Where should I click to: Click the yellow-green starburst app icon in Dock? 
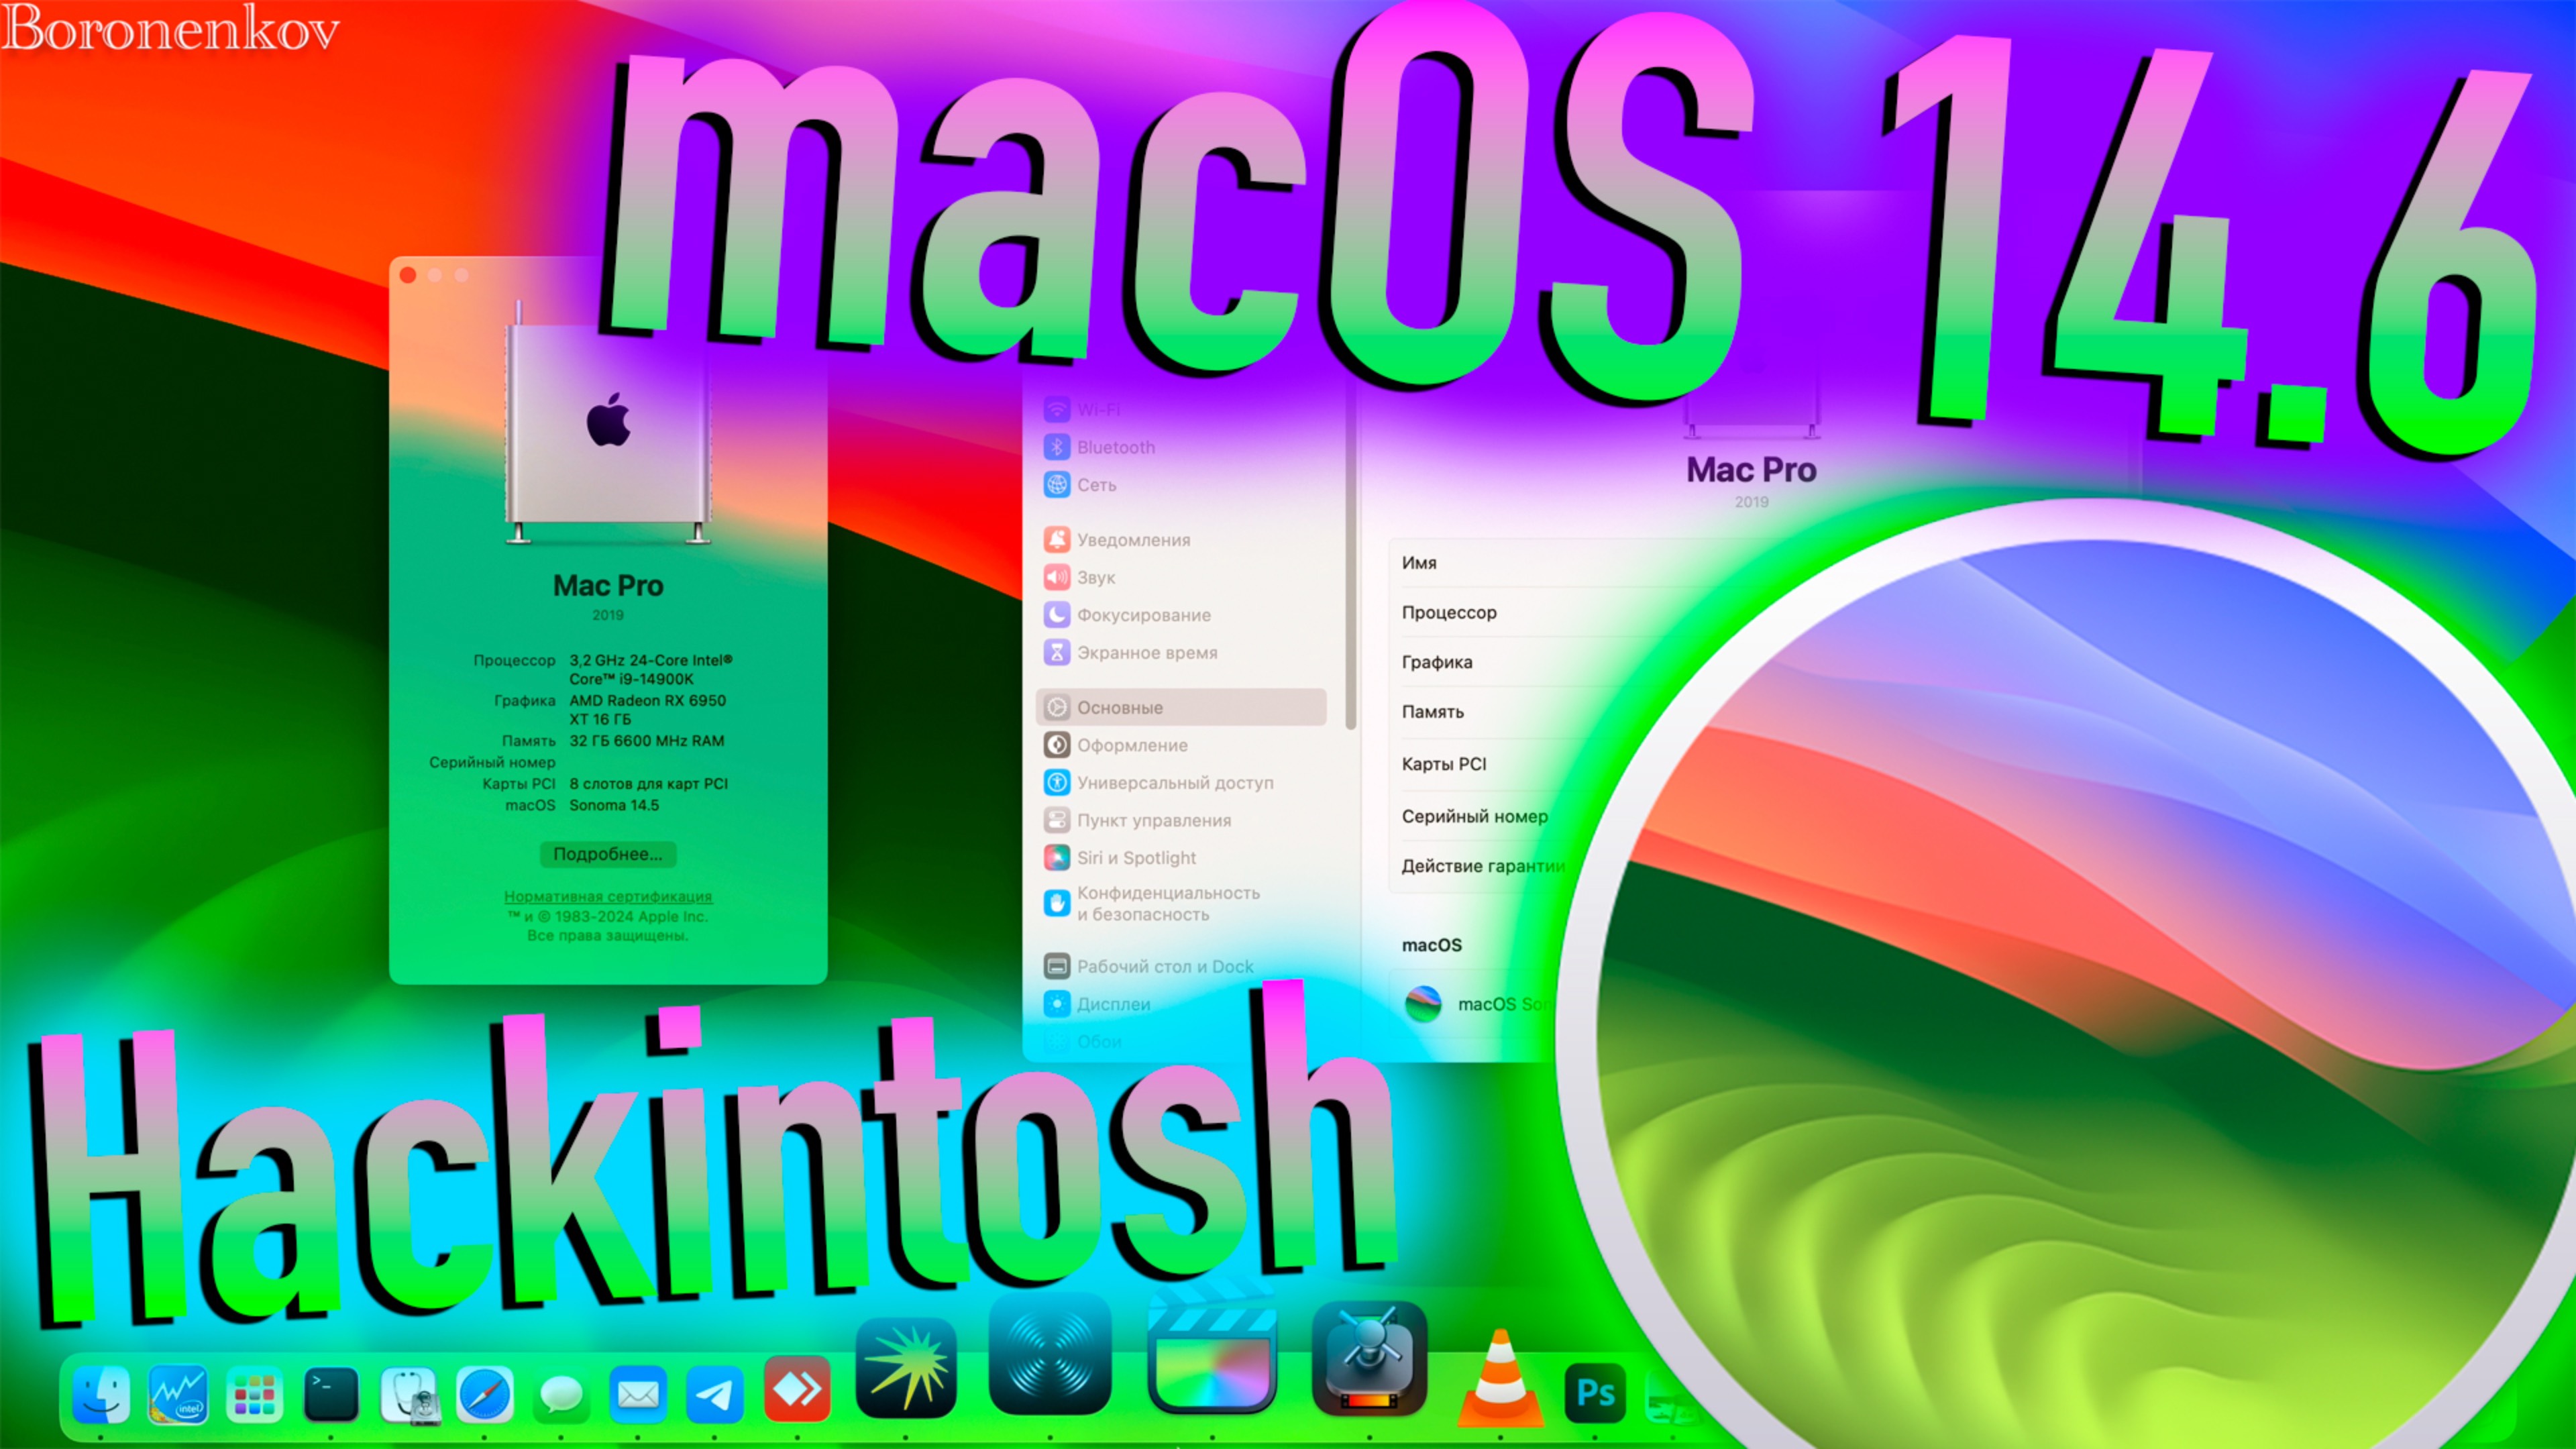906,1368
